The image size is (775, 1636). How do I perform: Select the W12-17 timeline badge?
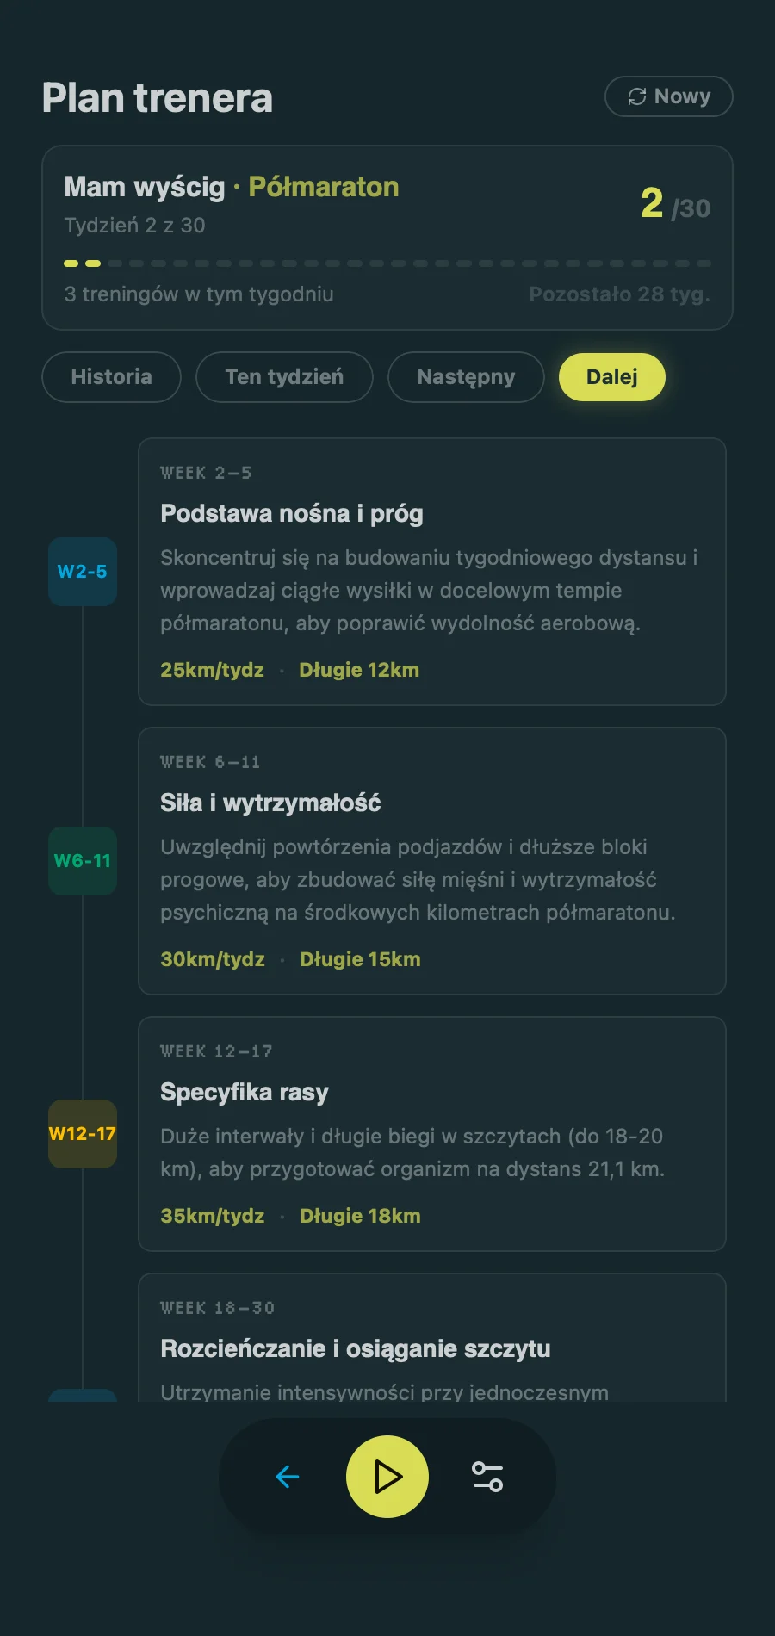click(83, 1133)
